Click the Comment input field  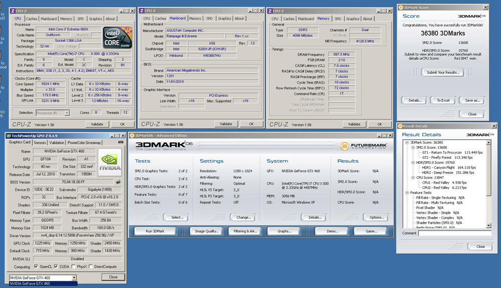pos(455,233)
